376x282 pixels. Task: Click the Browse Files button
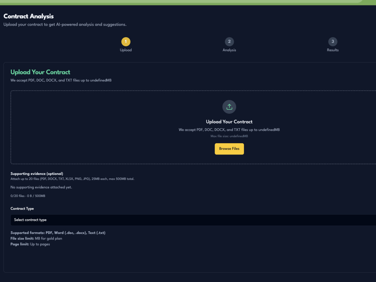(229, 149)
